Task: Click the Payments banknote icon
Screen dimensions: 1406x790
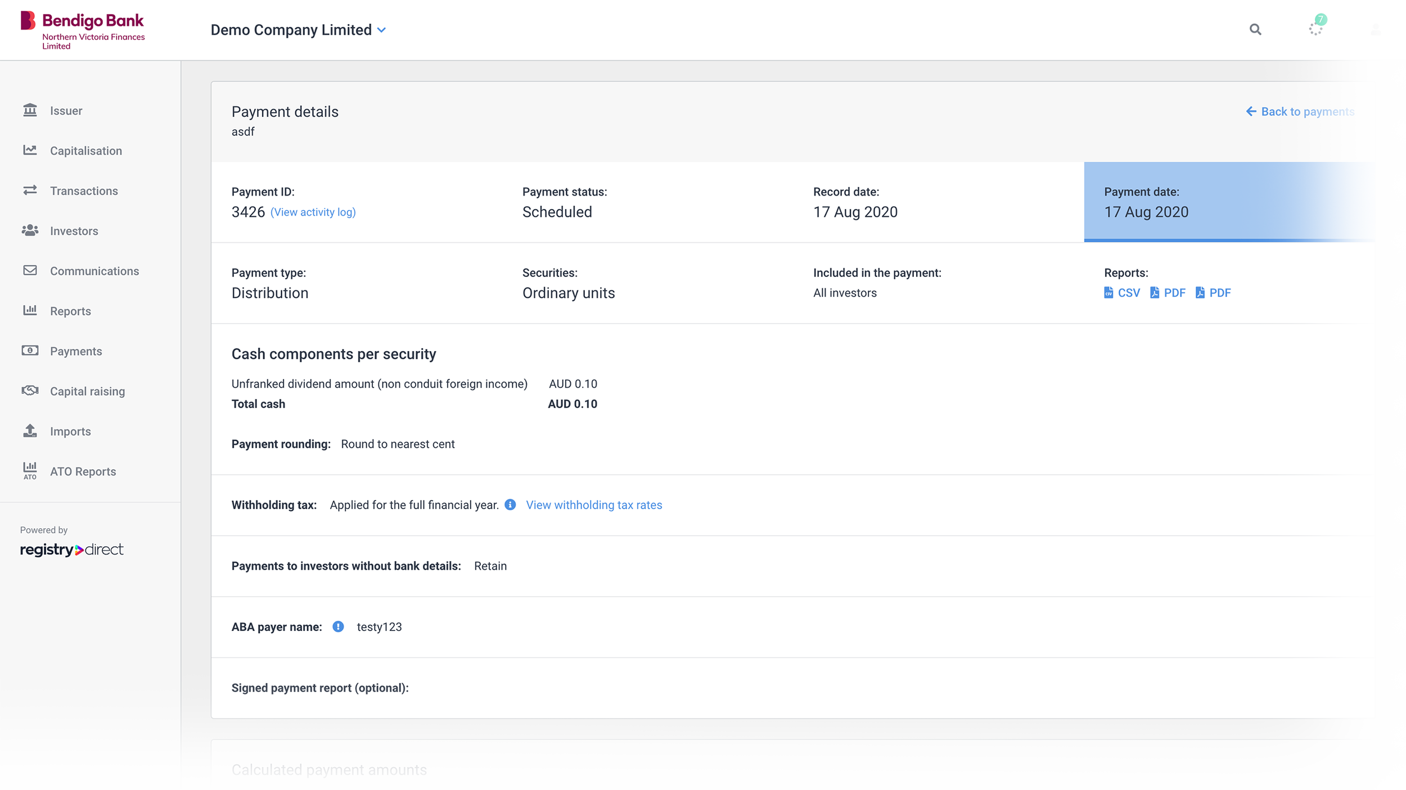Action: click(30, 351)
